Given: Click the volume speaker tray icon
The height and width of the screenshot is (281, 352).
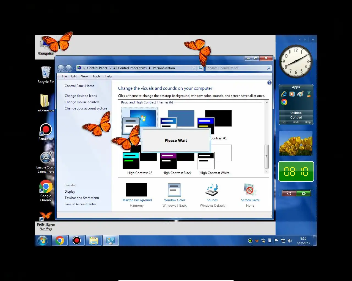Looking at the screenshot, I should [x=290, y=241].
